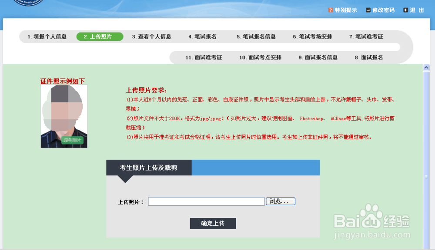
Task: Click the upload photo text input field
Action: click(206, 201)
